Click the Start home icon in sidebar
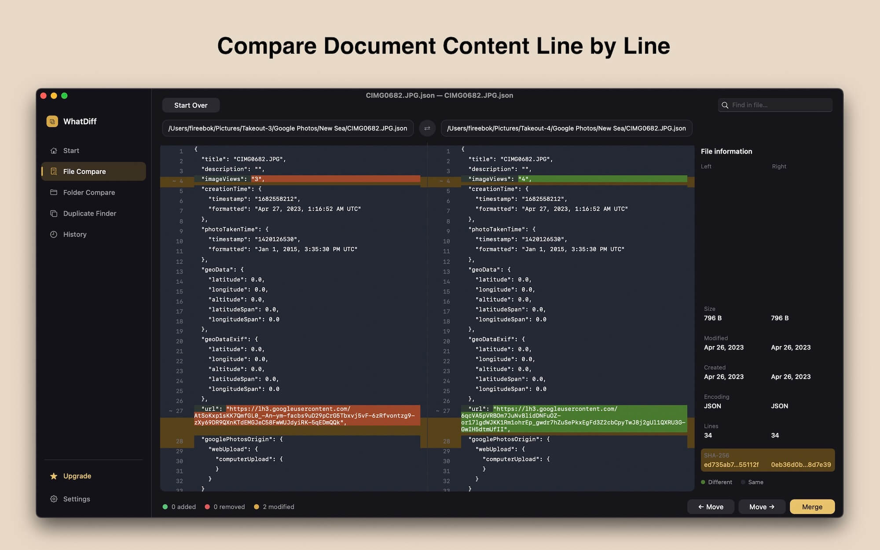The height and width of the screenshot is (550, 880). (54, 150)
